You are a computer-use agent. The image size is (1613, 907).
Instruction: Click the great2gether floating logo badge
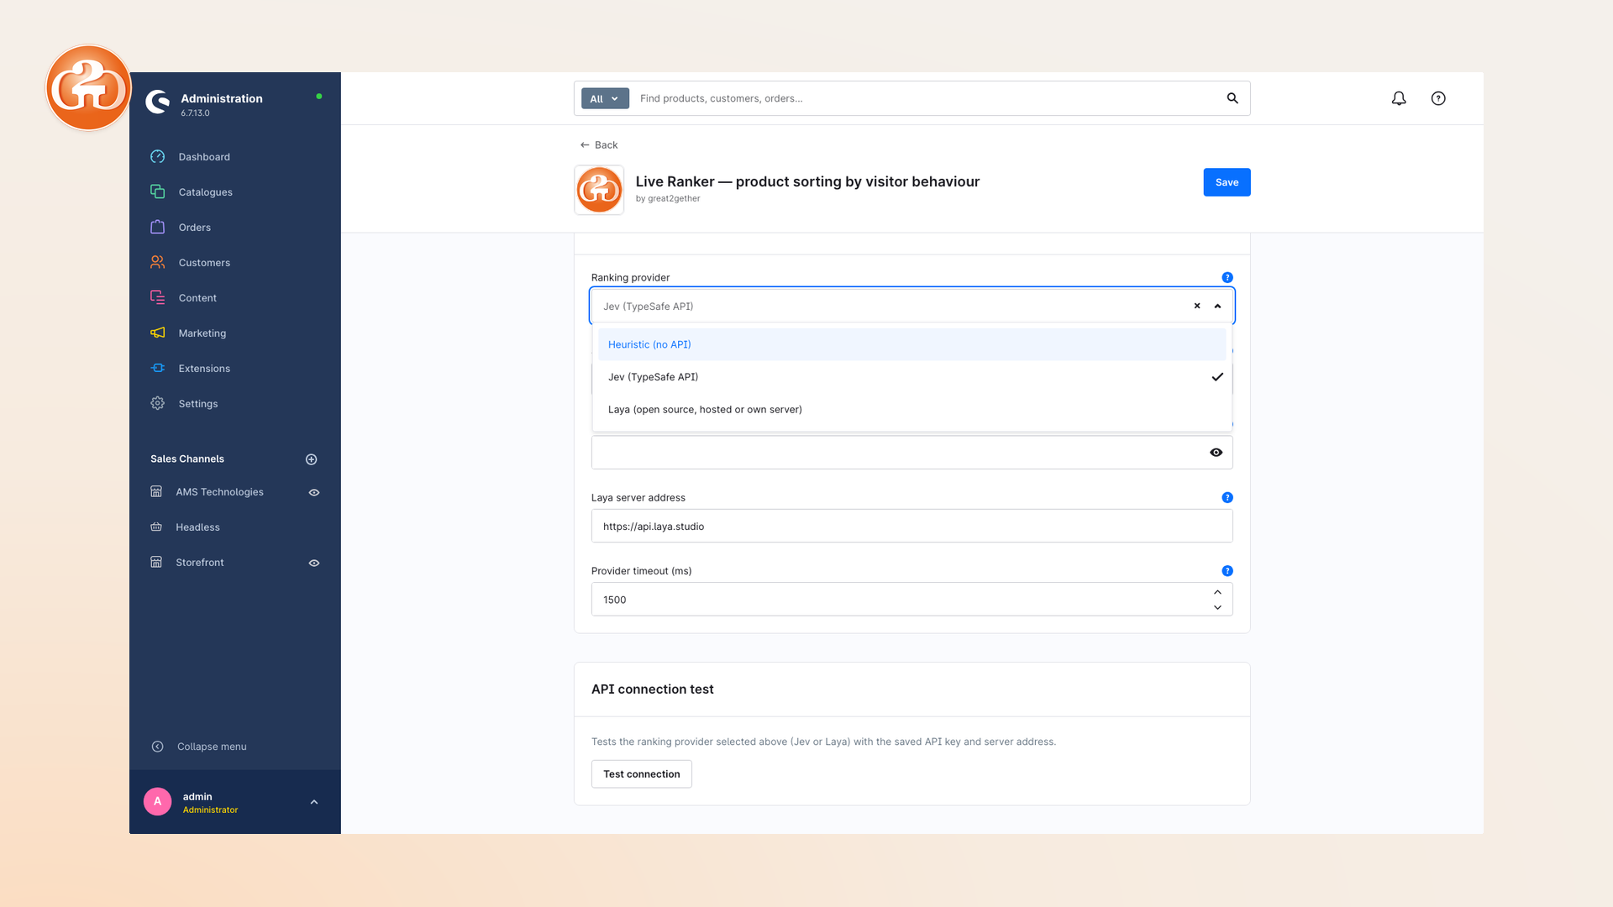(88, 88)
